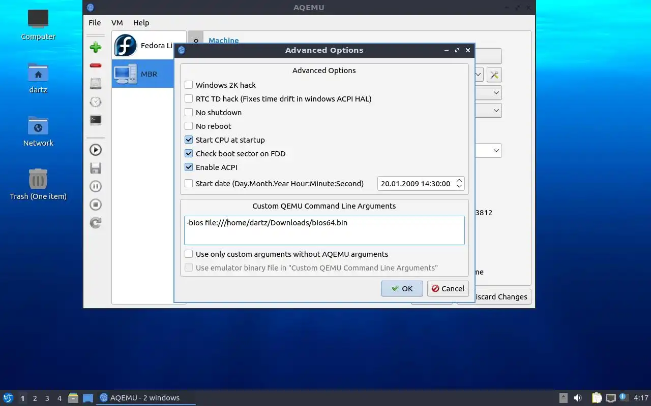The width and height of the screenshot is (651, 406).
Task: Open the dropdown next to the wrench icon
Action: [479, 75]
